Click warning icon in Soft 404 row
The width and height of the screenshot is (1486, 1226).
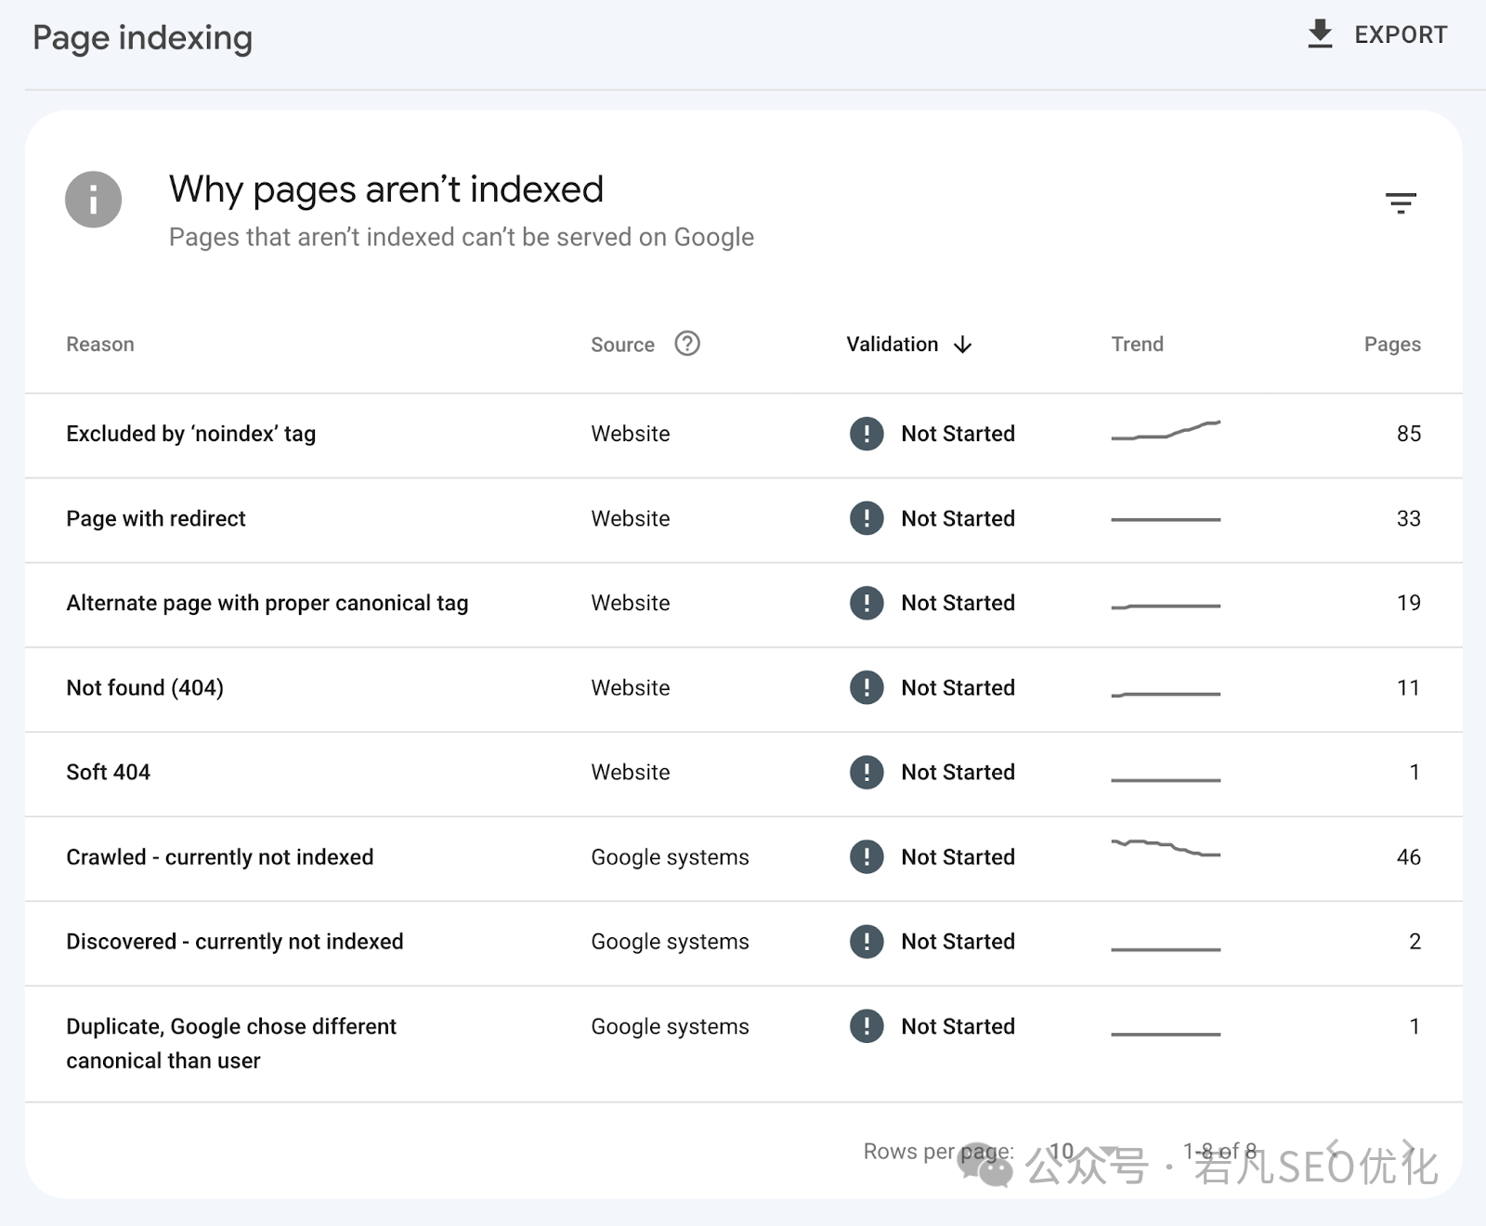pyautogui.click(x=867, y=772)
